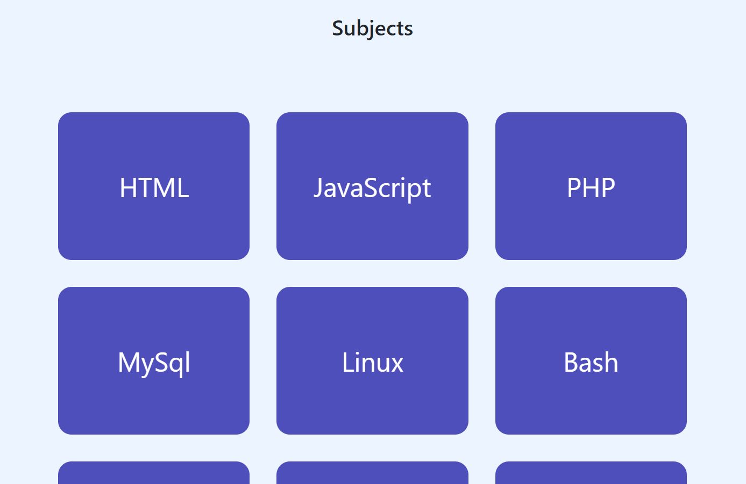This screenshot has height=484, width=746.
Task: Open the Bash subject card
Action: 591,361
